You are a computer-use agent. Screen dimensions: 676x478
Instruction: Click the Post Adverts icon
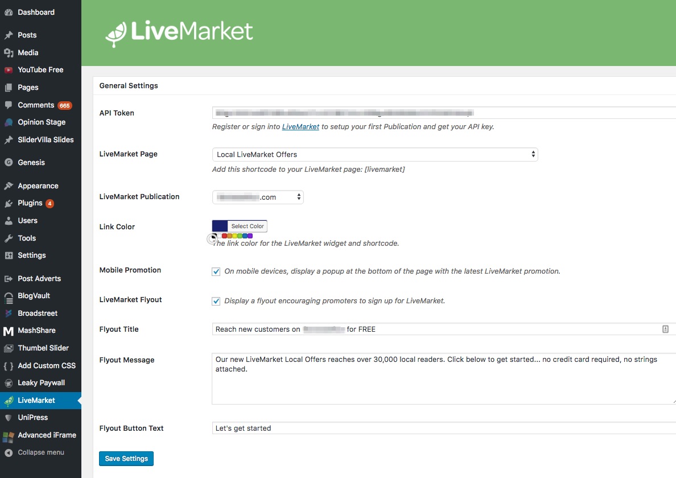coord(8,278)
